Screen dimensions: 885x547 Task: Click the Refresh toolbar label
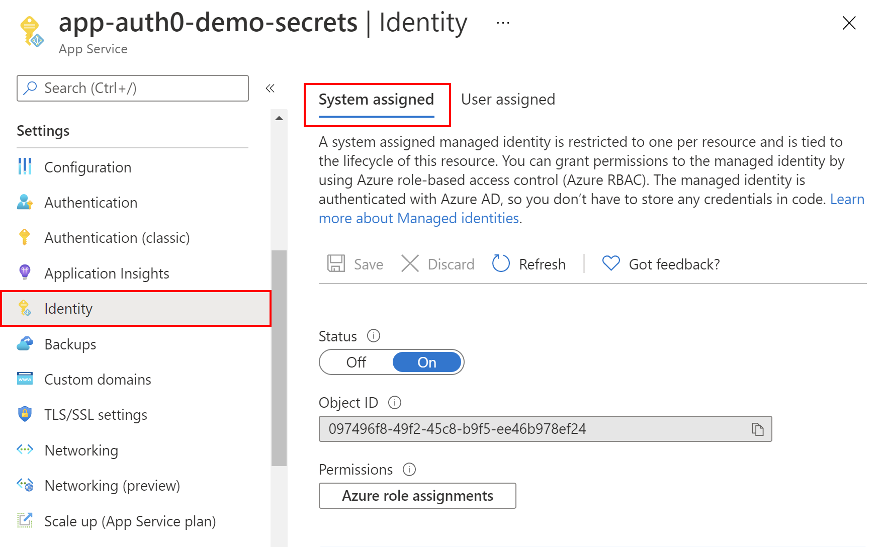pos(542,264)
